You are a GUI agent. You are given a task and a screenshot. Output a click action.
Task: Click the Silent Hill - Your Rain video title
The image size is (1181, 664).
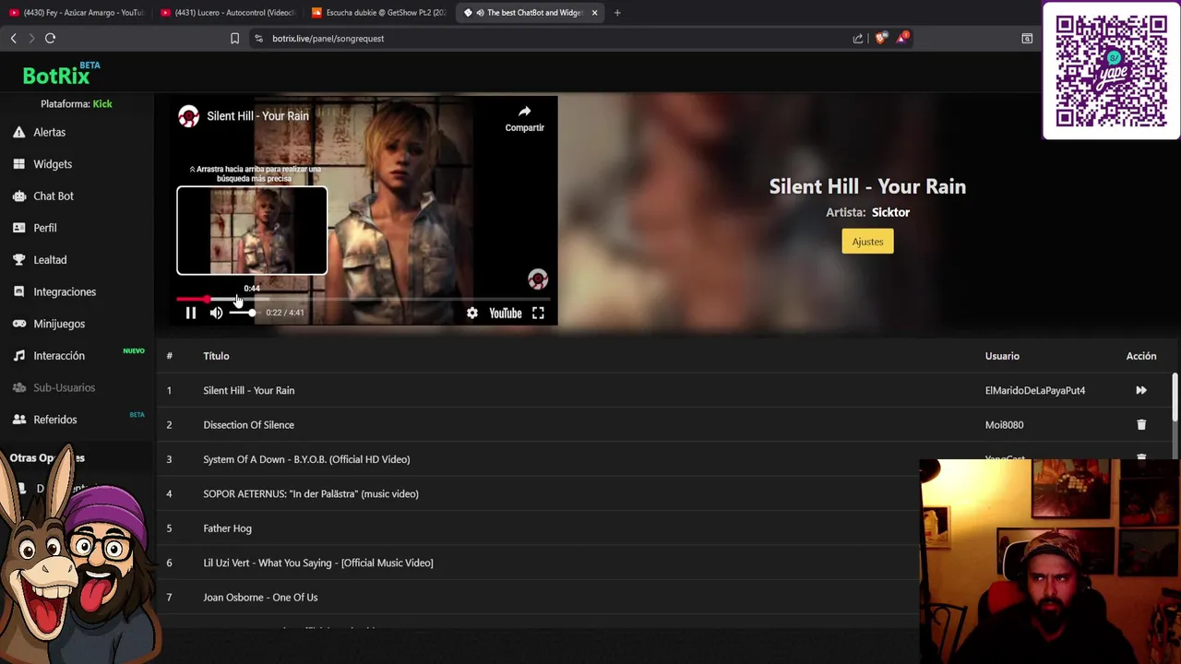click(x=257, y=116)
